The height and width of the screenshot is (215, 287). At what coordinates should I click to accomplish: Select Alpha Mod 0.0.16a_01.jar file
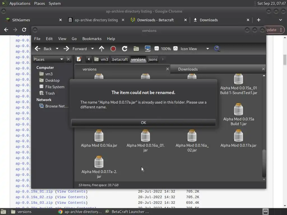tap(145, 141)
